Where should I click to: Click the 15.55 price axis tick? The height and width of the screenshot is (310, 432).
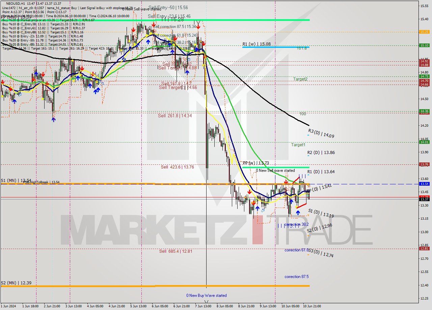[x=424, y=6]
